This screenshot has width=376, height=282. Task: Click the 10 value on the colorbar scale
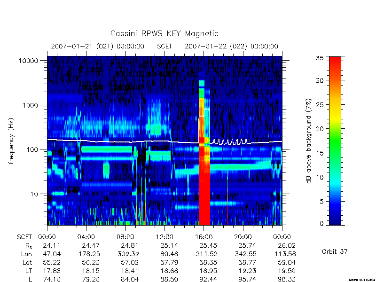320,177
